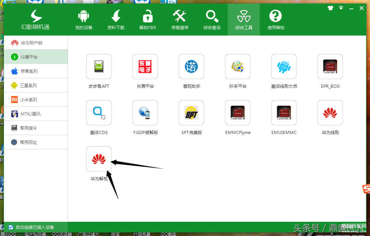
Task: Open the 步步高AFT tool icon
Action: tap(99, 67)
